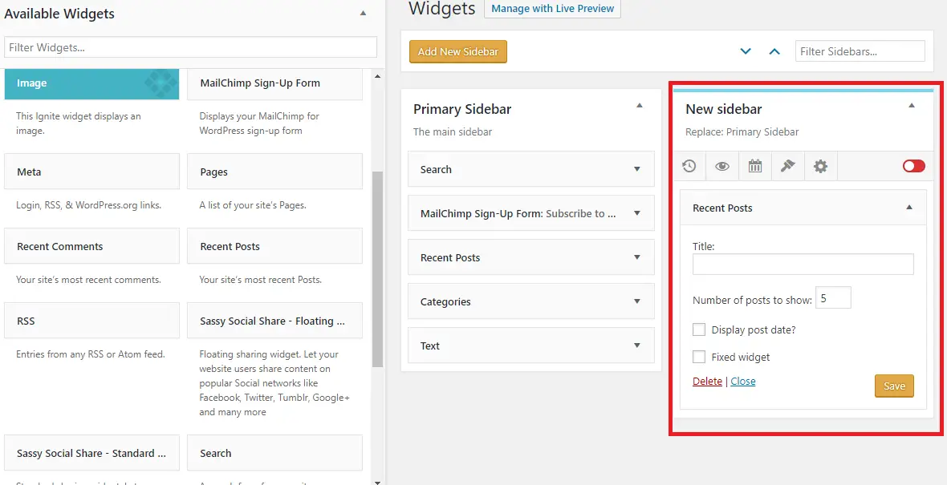Viewport: 947px width, 485px height.
Task: Check the Display post date checkbox
Action: (x=699, y=329)
